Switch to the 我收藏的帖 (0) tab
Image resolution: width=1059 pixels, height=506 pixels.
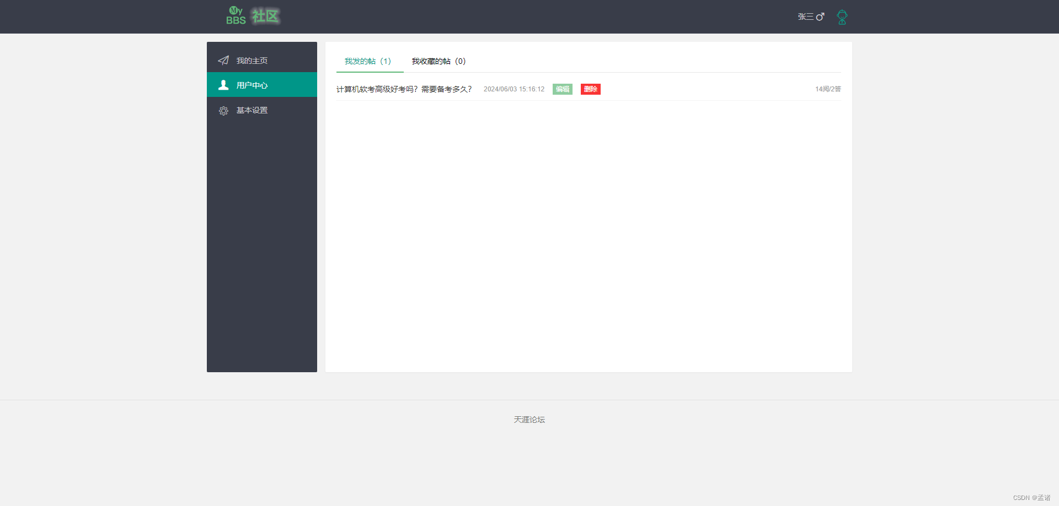[439, 61]
